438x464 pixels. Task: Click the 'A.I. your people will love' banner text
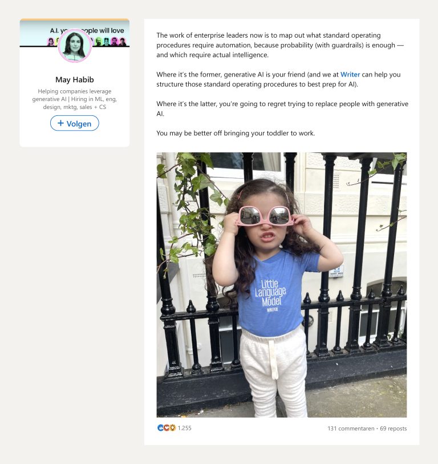(87, 30)
